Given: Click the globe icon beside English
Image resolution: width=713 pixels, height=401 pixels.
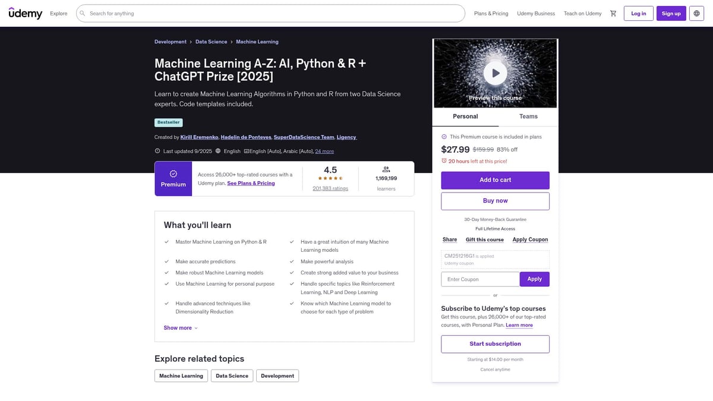Looking at the screenshot, I should [218, 151].
